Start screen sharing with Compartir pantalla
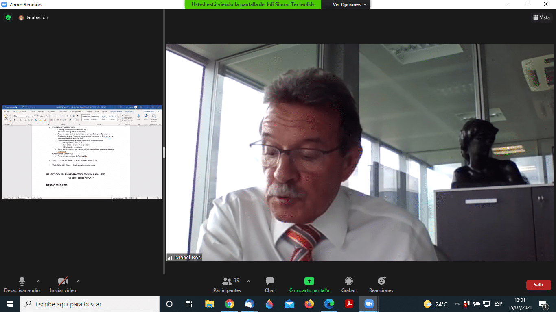This screenshot has width=556, height=312. pyautogui.click(x=309, y=284)
